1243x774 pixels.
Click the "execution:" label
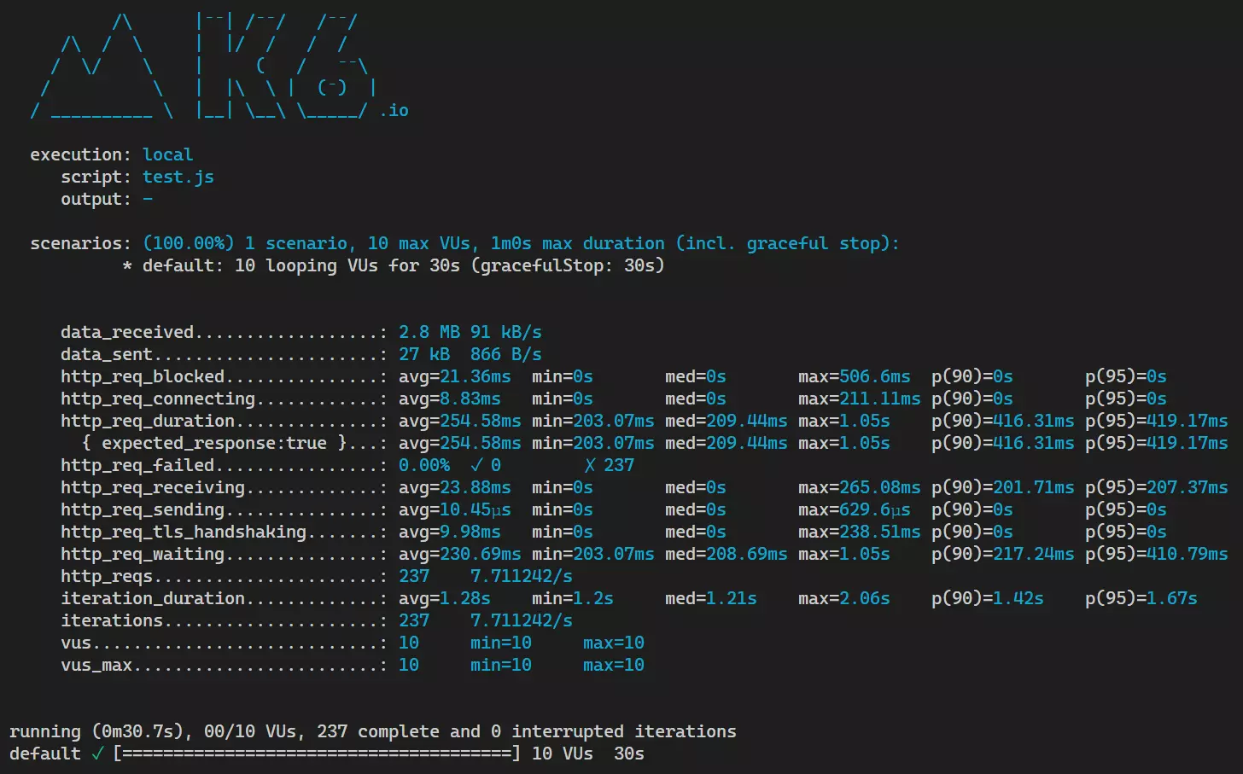point(81,154)
